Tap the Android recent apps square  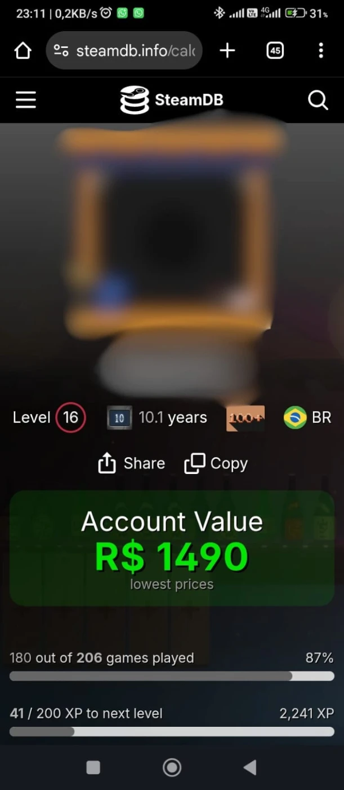(93, 767)
